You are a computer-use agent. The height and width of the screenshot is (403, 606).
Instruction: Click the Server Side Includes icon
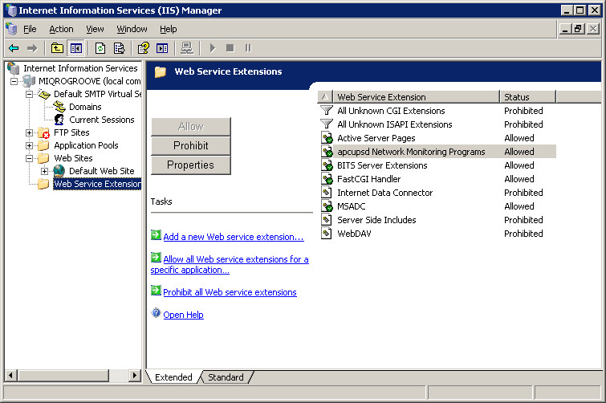[327, 220]
